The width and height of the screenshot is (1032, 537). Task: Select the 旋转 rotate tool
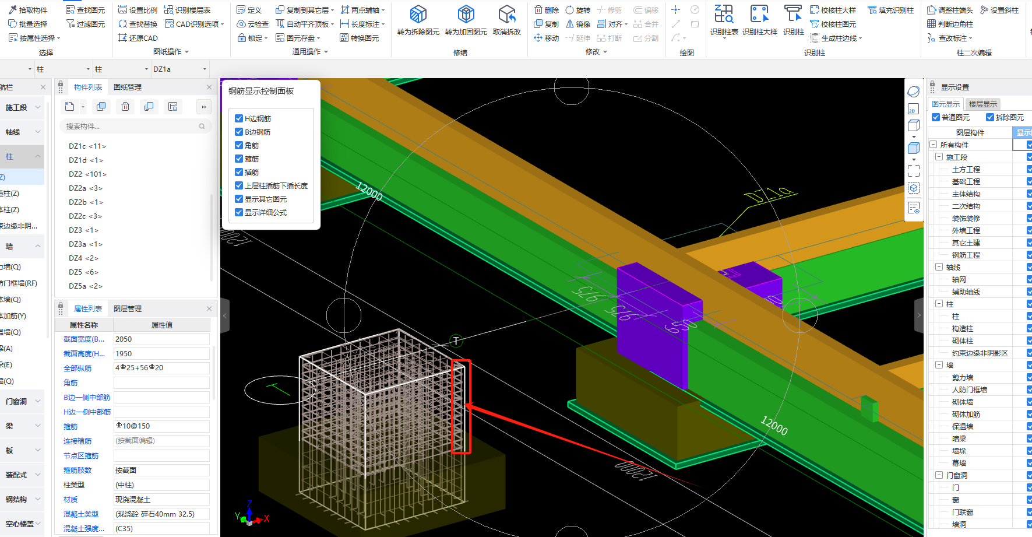(x=578, y=10)
